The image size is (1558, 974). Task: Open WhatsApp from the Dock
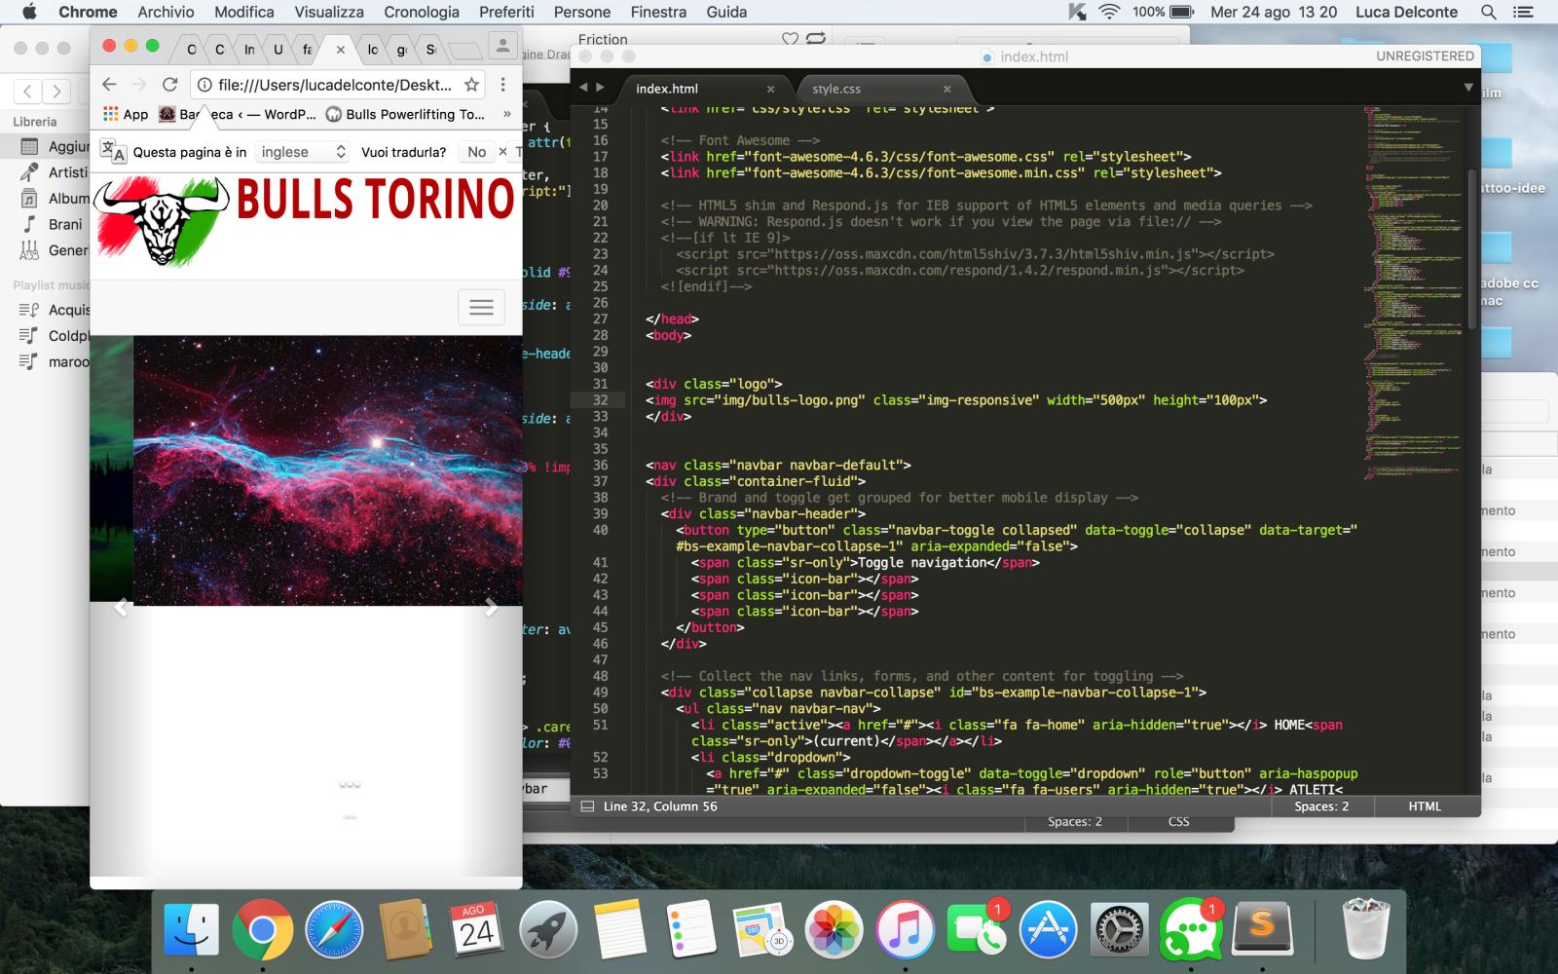[1190, 930]
